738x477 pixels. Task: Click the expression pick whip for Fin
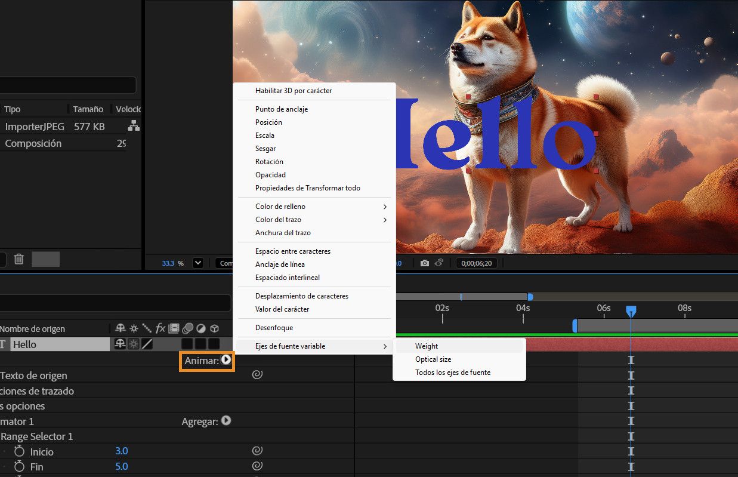coord(257,466)
